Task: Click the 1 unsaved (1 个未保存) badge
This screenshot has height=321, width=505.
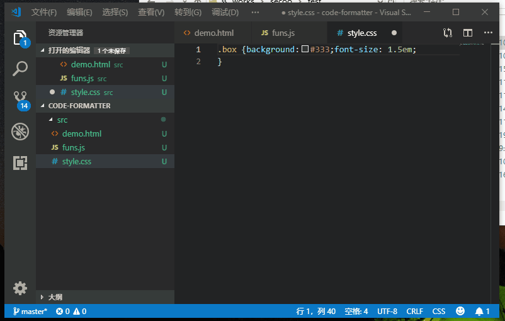Action: pos(111,51)
